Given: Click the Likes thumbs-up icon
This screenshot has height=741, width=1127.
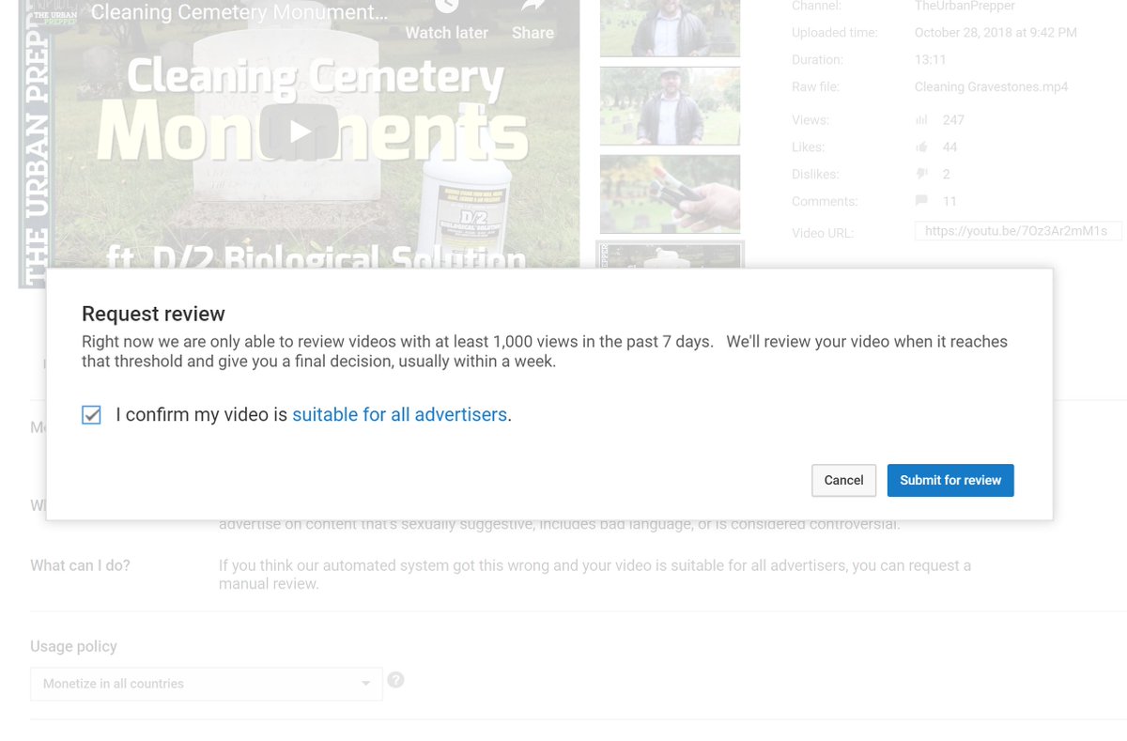Looking at the screenshot, I should [x=921, y=147].
